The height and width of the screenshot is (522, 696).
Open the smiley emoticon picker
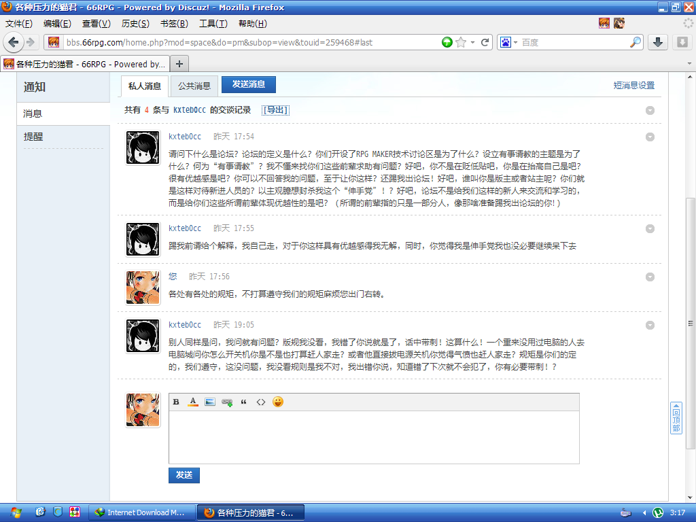pyautogui.click(x=278, y=402)
